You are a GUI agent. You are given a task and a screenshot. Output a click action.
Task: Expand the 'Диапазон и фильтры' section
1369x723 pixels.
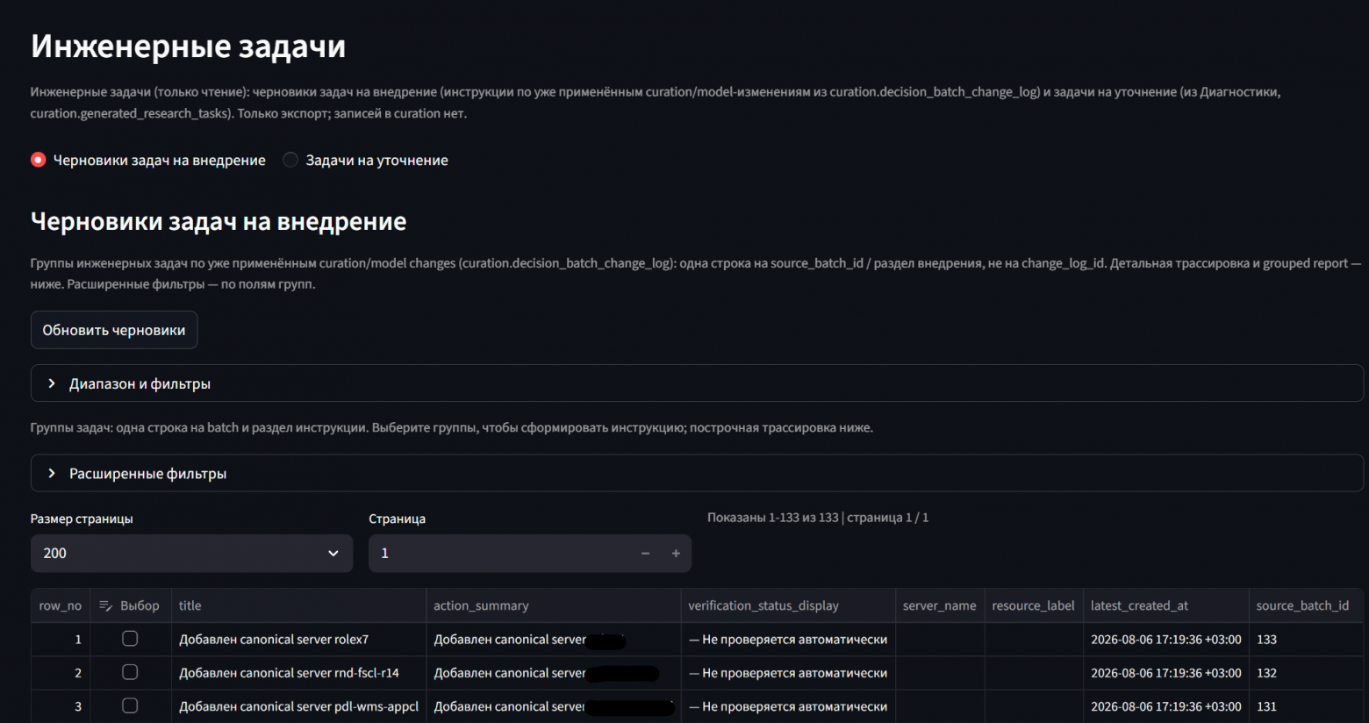tap(697, 383)
